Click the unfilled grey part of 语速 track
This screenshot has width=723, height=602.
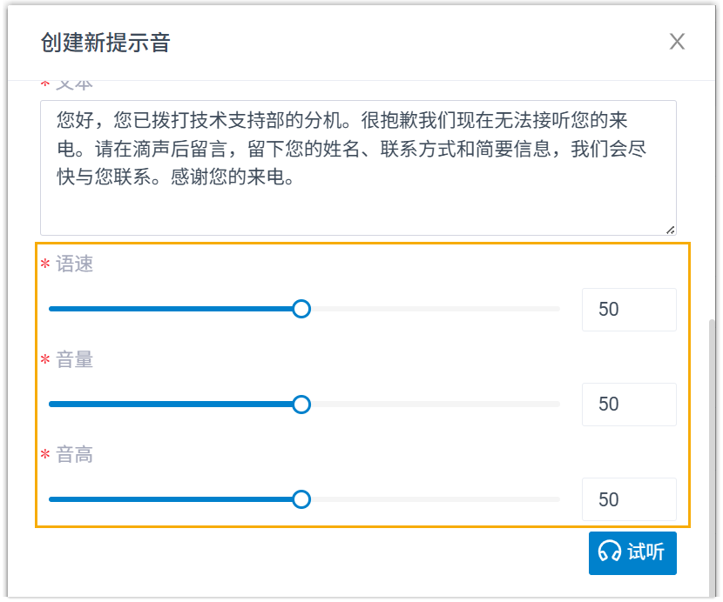tap(436, 309)
